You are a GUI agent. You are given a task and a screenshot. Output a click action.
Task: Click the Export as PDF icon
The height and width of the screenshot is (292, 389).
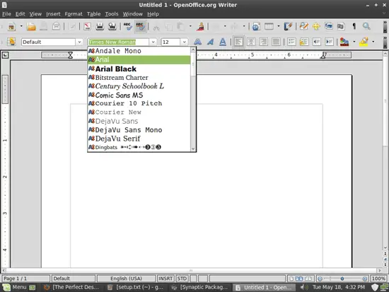pos(87,26)
